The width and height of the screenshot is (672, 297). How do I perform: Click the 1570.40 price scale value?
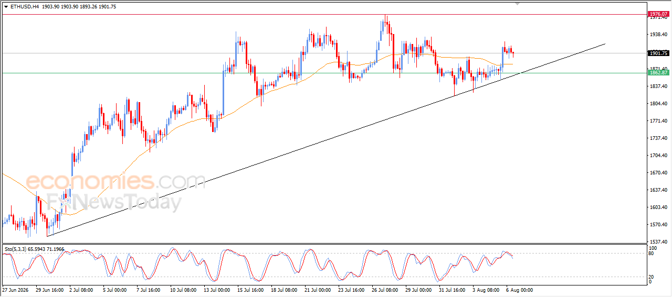pyautogui.click(x=658, y=225)
